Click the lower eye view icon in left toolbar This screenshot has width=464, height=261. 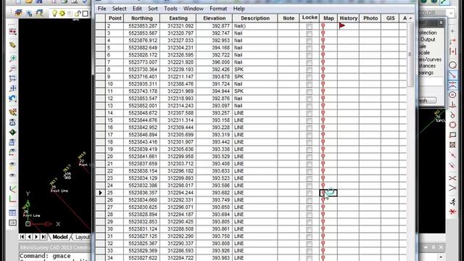point(12,175)
